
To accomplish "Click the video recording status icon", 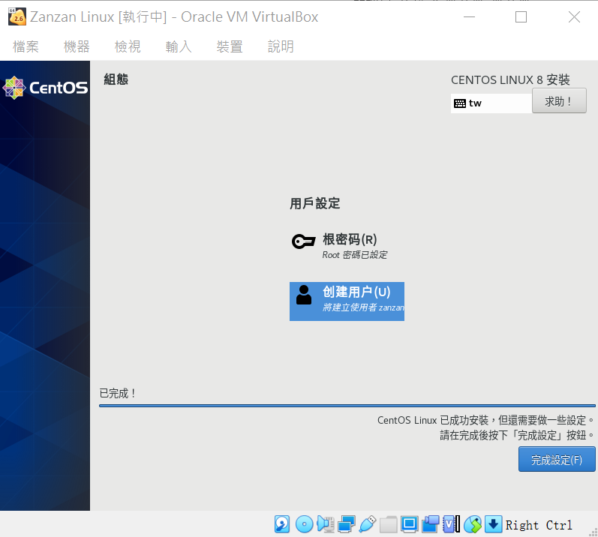I will (430, 524).
